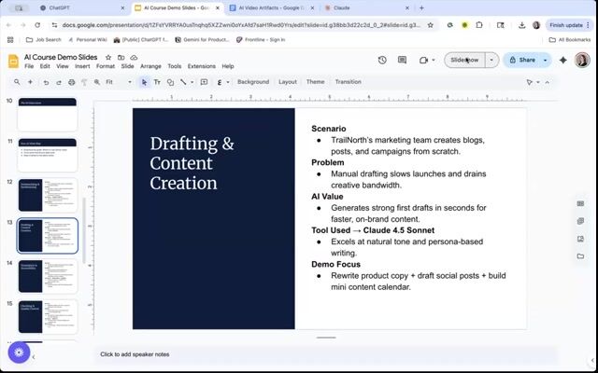This screenshot has width=598, height=373.
Task: Select slide 15 thumbnail
Action: (x=48, y=317)
